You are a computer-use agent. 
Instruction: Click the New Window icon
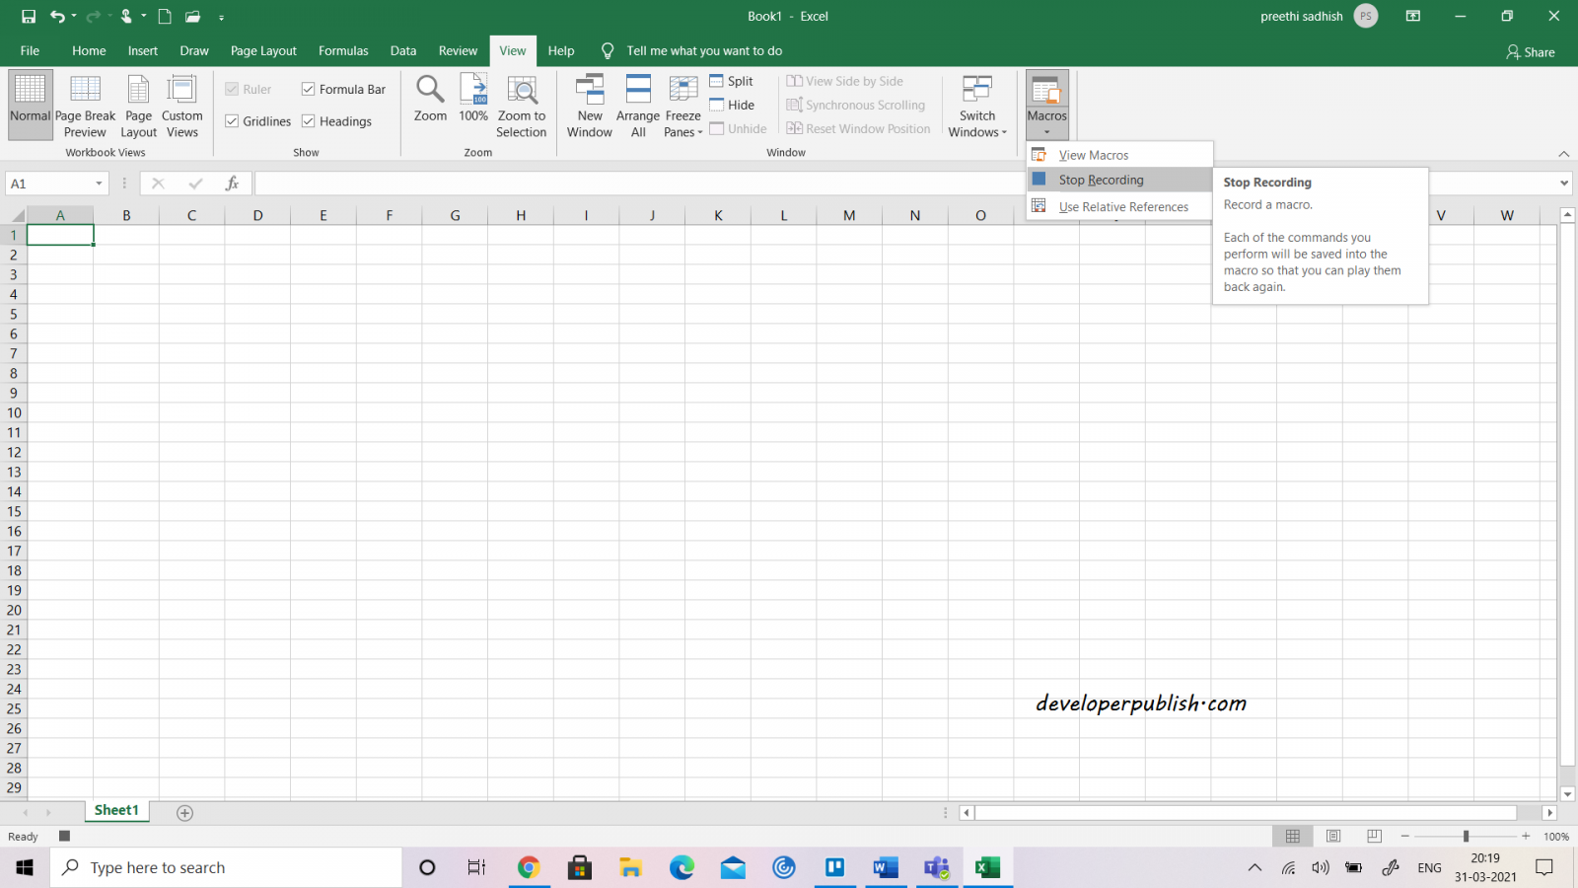click(589, 104)
